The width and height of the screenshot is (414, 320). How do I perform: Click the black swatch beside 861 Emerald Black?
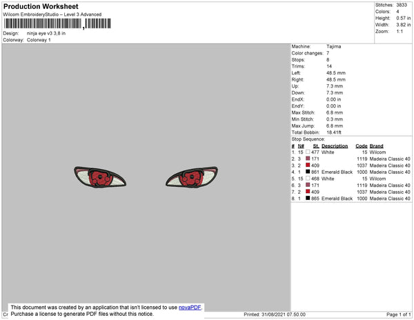(x=308, y=172)
